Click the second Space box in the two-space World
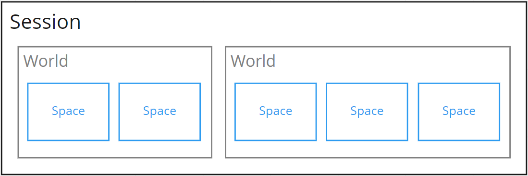The image size is (528, 176). click(160, 112)
